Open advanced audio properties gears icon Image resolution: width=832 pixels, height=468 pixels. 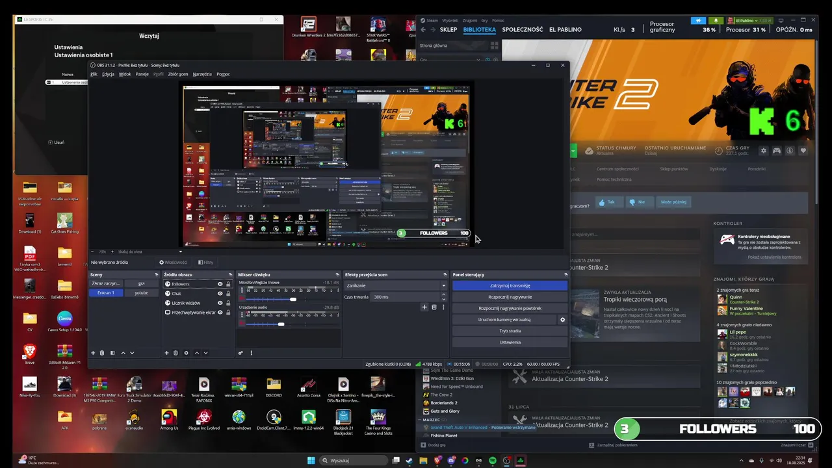(240, 353)
